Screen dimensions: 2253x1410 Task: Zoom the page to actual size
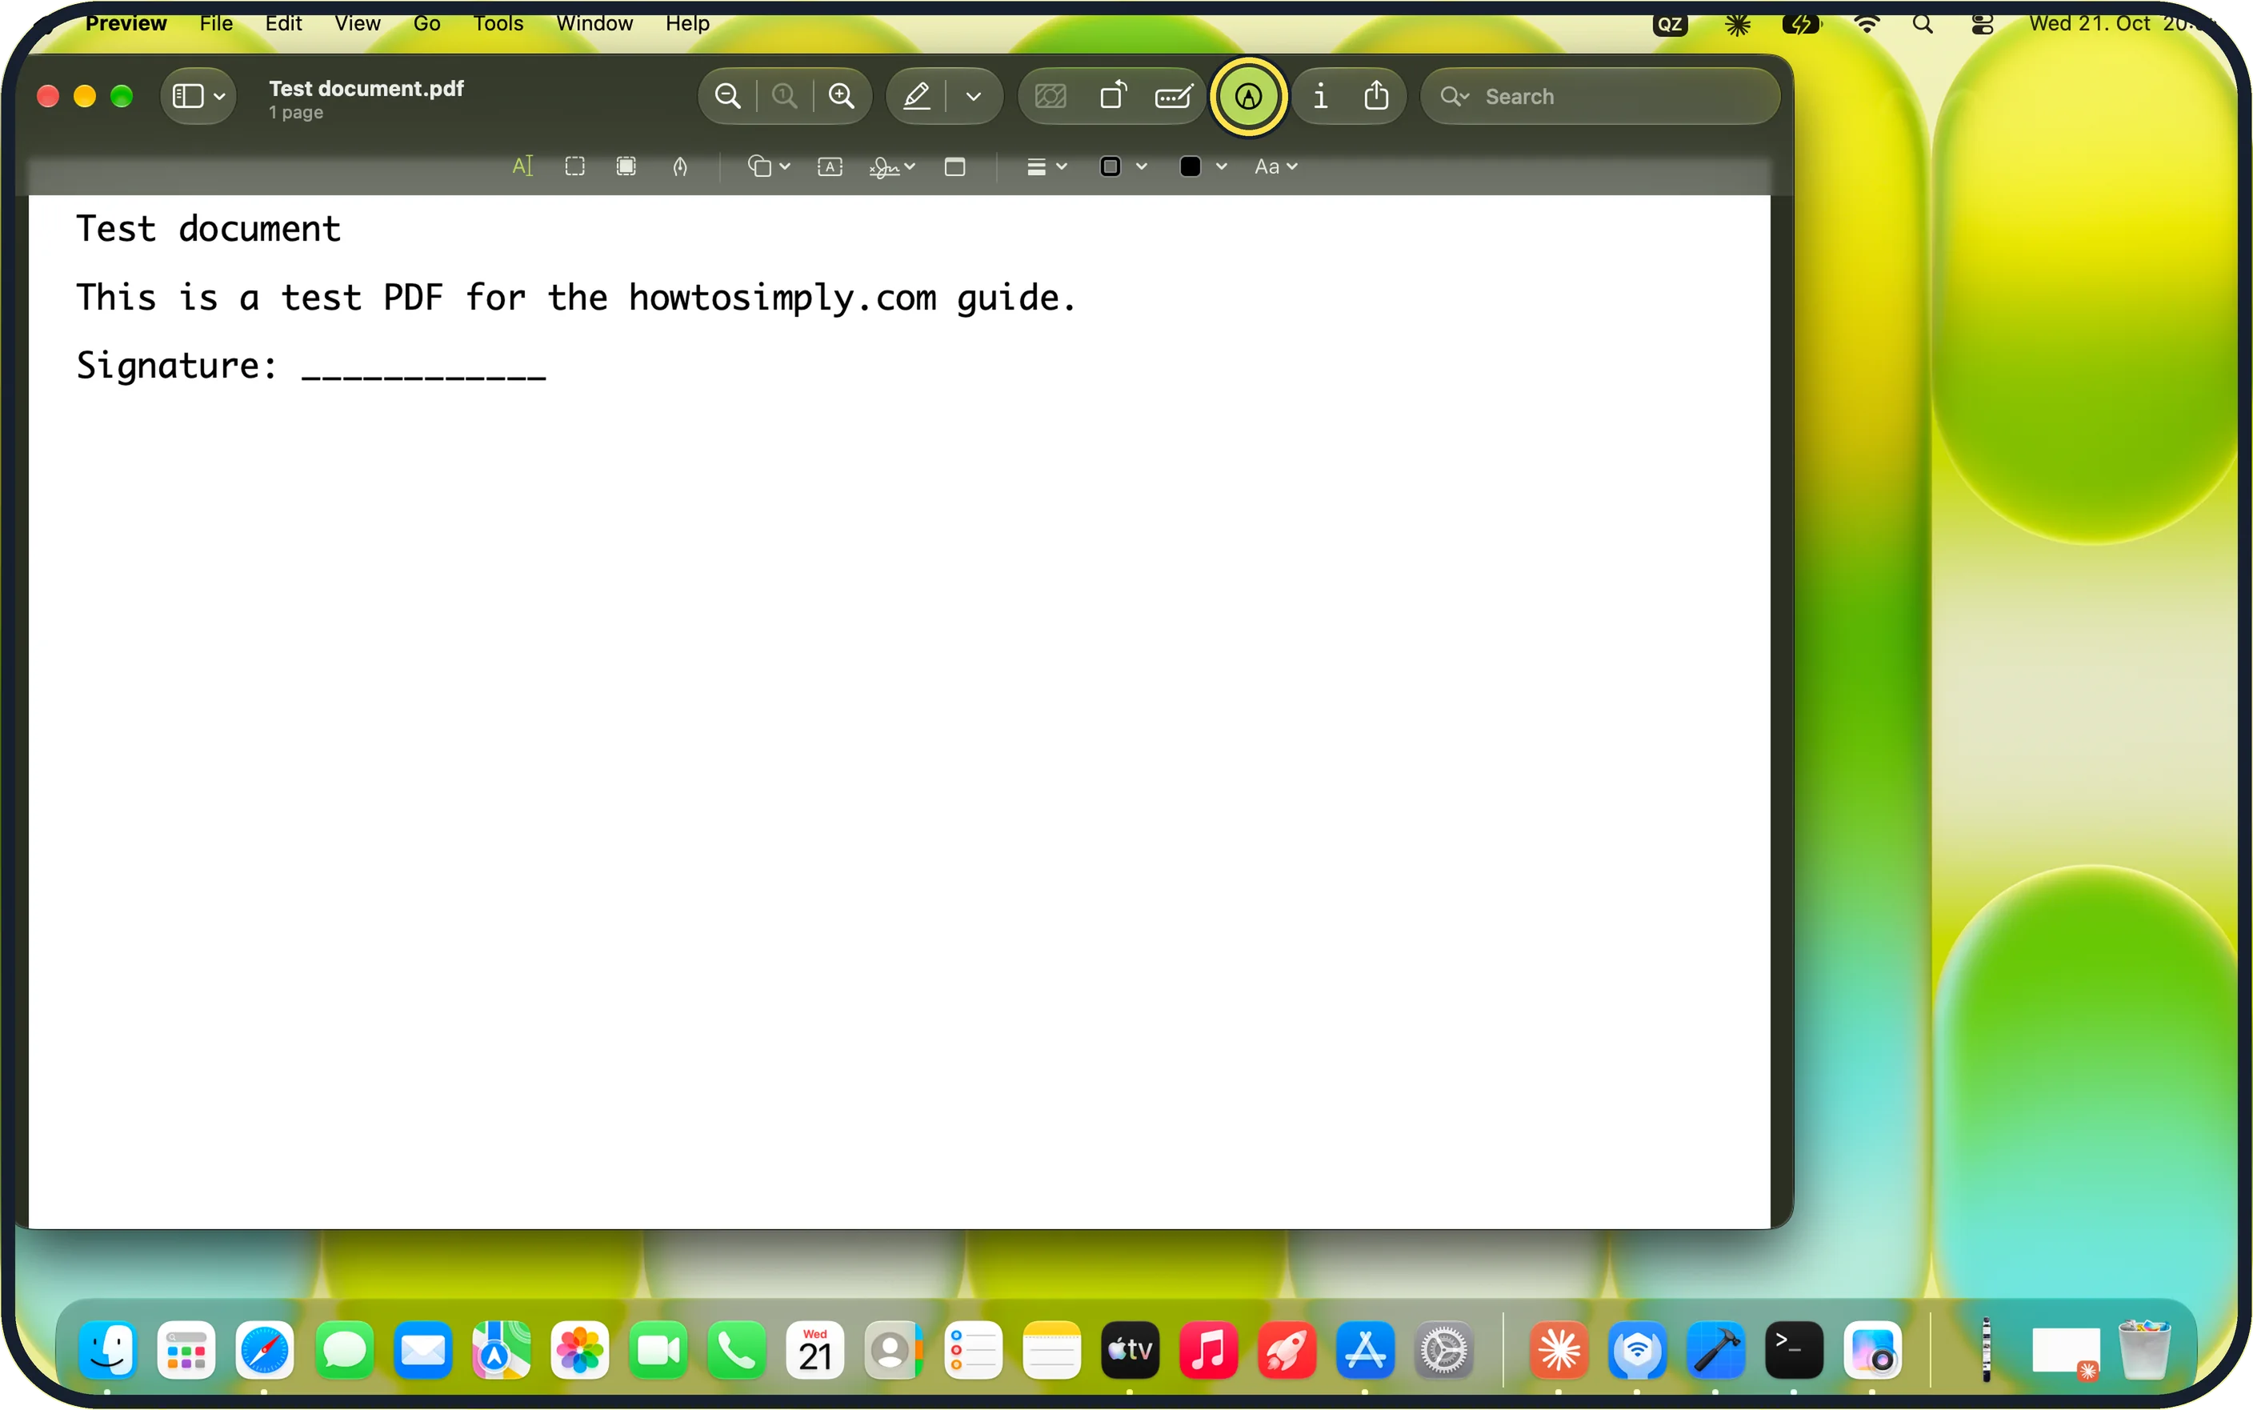pos(785,96)
